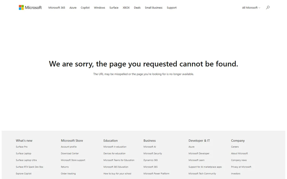Screen dimensions: 287x179
Task: Open Microsoft Teams for Education link
Action: 119,160
